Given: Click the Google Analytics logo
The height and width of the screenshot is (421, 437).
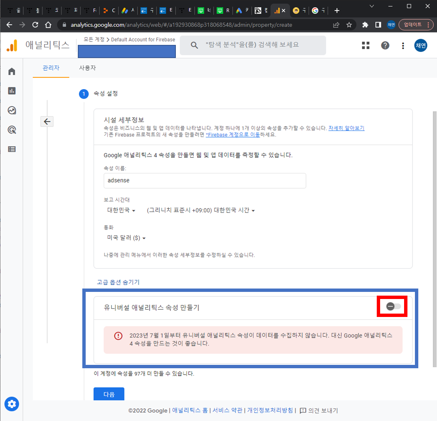Looking at the screenshot, I should pos(12,45).
